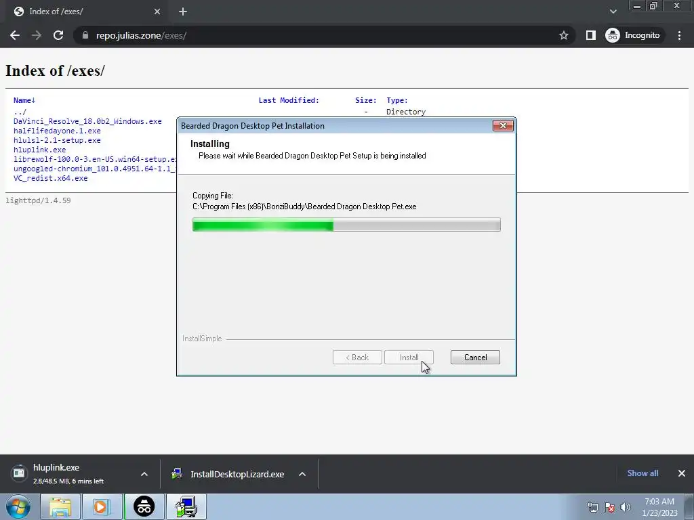Expand options for hluplink.exe download
Screen dimensions: 694x520
(144, 474)
